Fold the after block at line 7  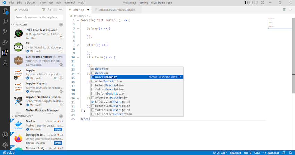(78, 45)
